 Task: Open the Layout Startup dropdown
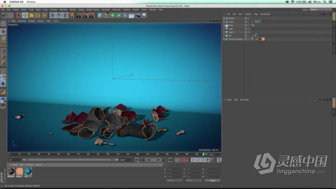pos(320,9)
